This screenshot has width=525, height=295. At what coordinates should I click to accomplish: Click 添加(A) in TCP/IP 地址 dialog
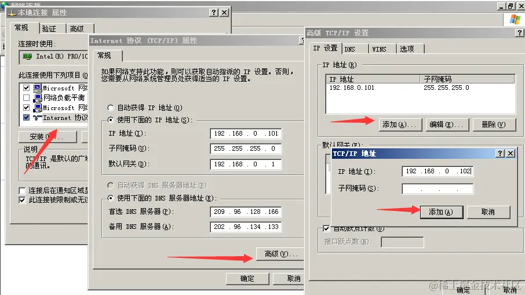coord(442,212)
